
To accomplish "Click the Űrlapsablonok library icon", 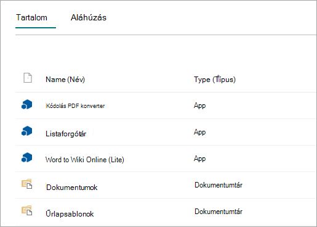I will coord(27,210).
